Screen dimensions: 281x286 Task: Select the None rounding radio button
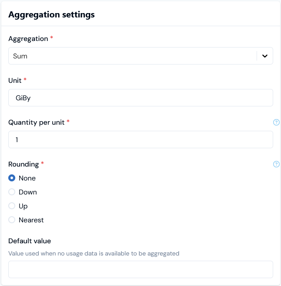point(12,178)
